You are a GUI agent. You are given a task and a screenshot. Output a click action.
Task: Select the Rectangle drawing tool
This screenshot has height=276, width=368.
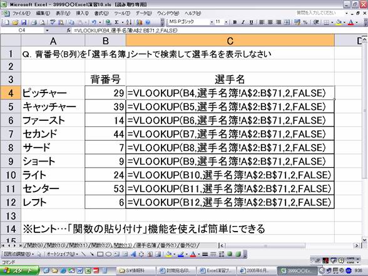[x=100, y=254]
